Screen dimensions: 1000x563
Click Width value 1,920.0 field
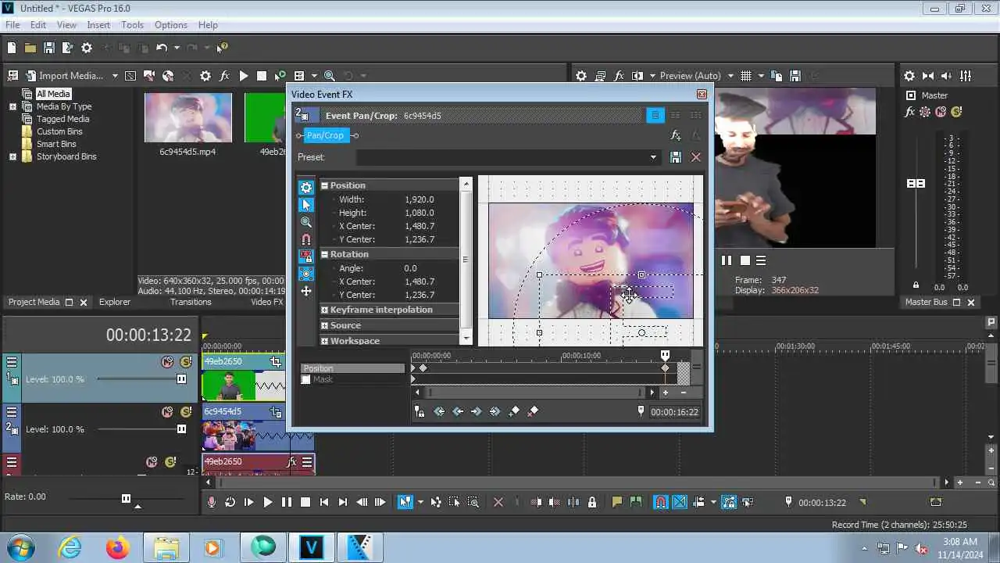(420, 199)
